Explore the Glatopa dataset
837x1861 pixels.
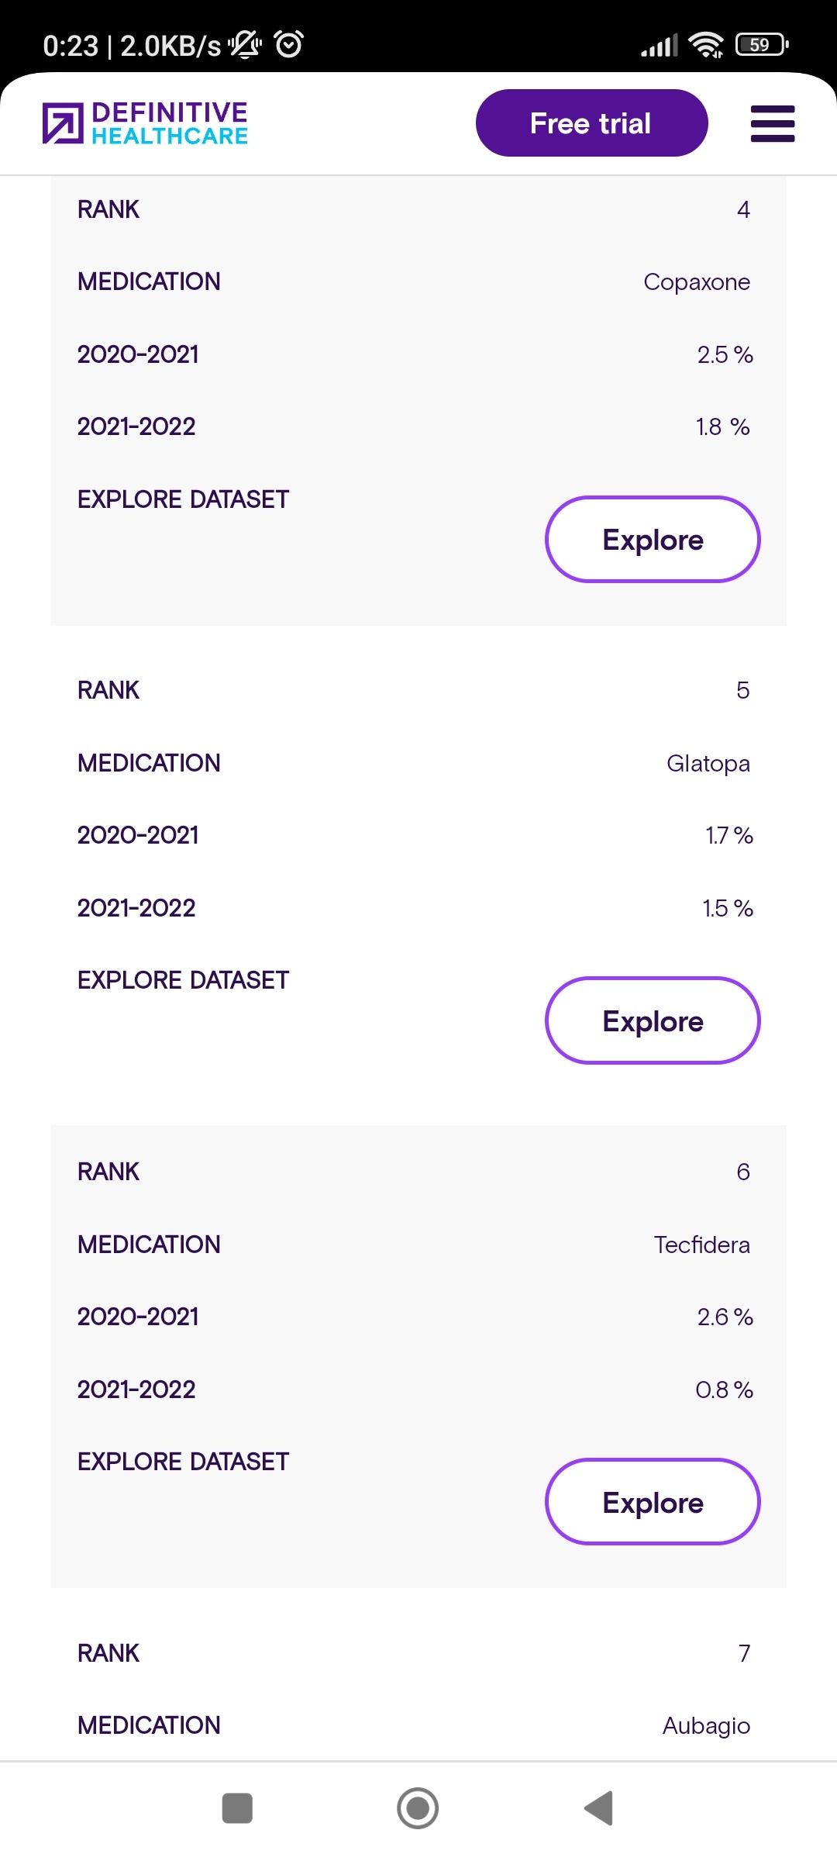pyautogui.click(x=653, y=1021)
